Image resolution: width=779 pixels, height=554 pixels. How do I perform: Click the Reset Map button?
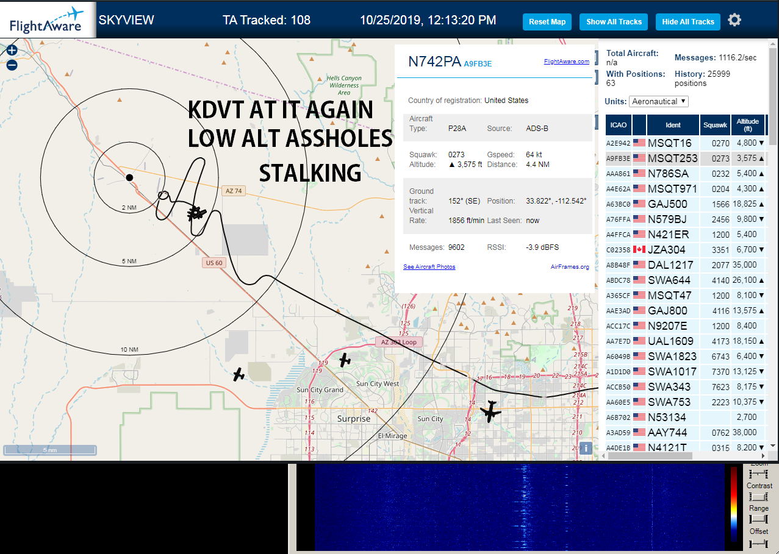click(547, 22)
